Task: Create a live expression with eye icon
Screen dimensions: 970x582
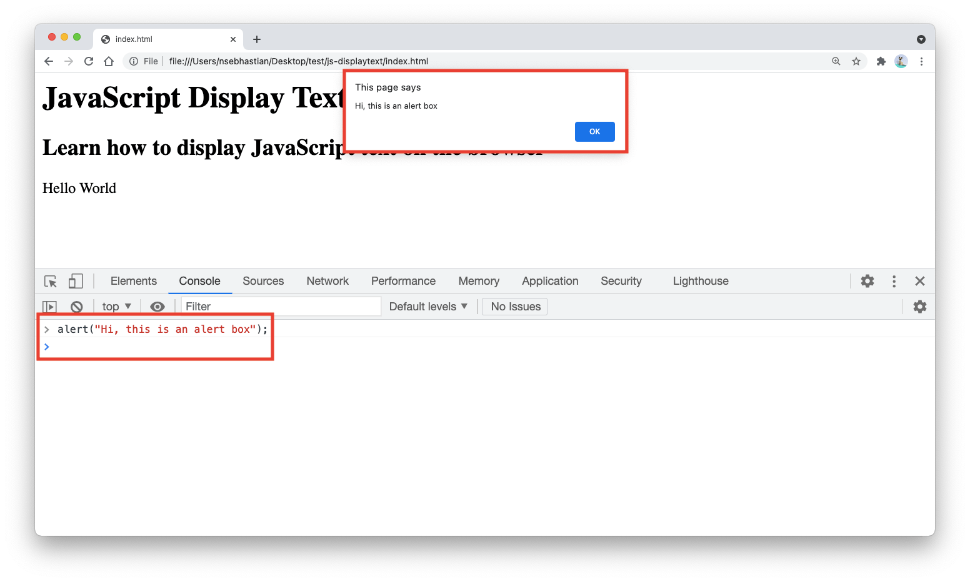Action: [x=157, y=306]
